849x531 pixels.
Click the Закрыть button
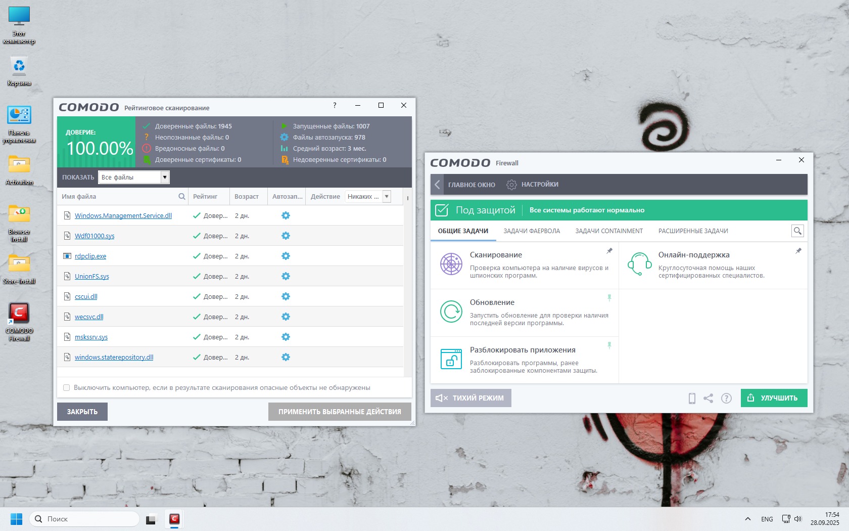pos(82,412)
